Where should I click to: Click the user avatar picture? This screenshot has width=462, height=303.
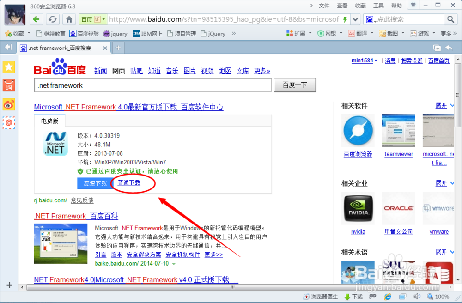click(x=15, y=15)
